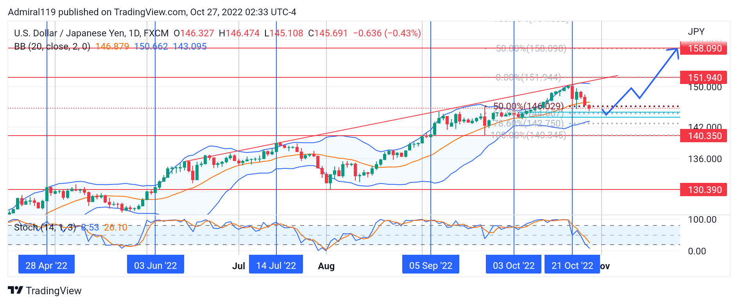
Task: Click the high price H146.474 value
Action: click(239, 33)
